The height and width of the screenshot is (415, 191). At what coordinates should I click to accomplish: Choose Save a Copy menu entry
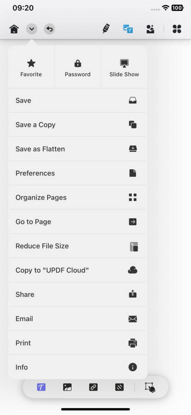pos(77,125)
